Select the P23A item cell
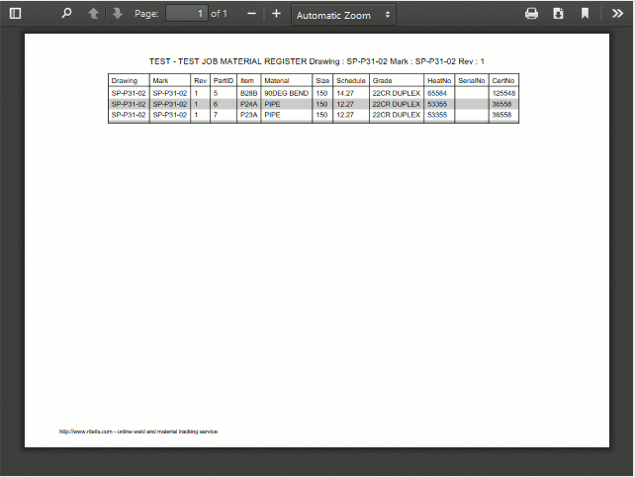Image resolution: width=635 pixels, height=477 pixels. pos(248,115)
